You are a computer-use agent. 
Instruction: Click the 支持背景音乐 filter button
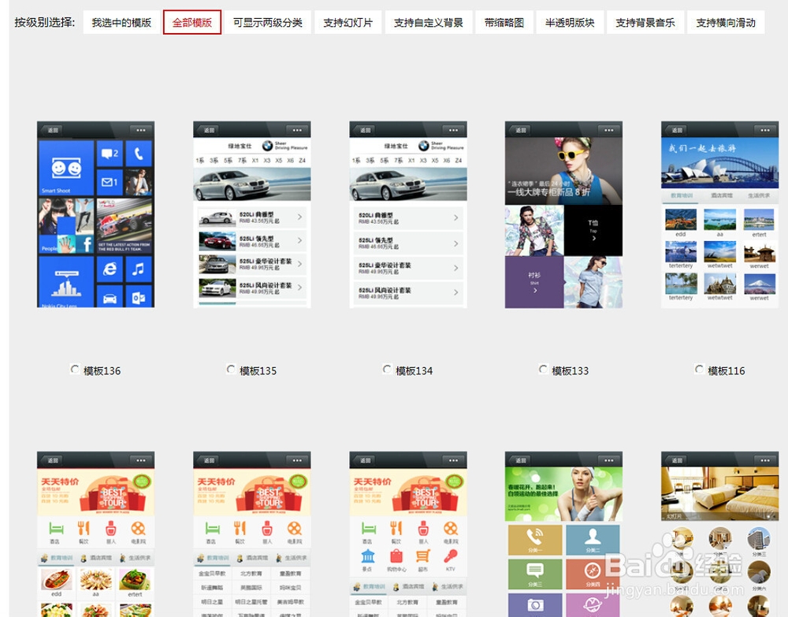click(x=646, y=22)
